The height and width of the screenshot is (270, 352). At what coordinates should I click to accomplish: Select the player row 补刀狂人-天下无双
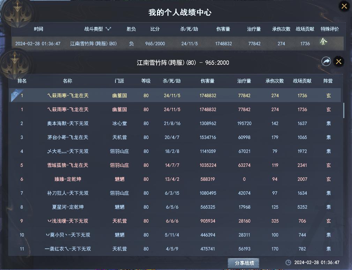coord(175,193)
